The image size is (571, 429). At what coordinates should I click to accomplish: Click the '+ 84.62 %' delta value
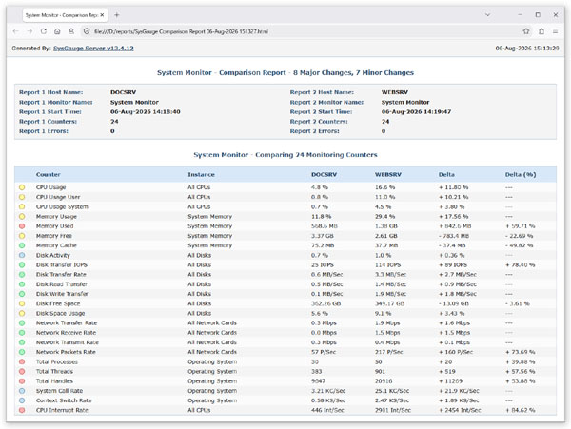click(x=520, y=410)
